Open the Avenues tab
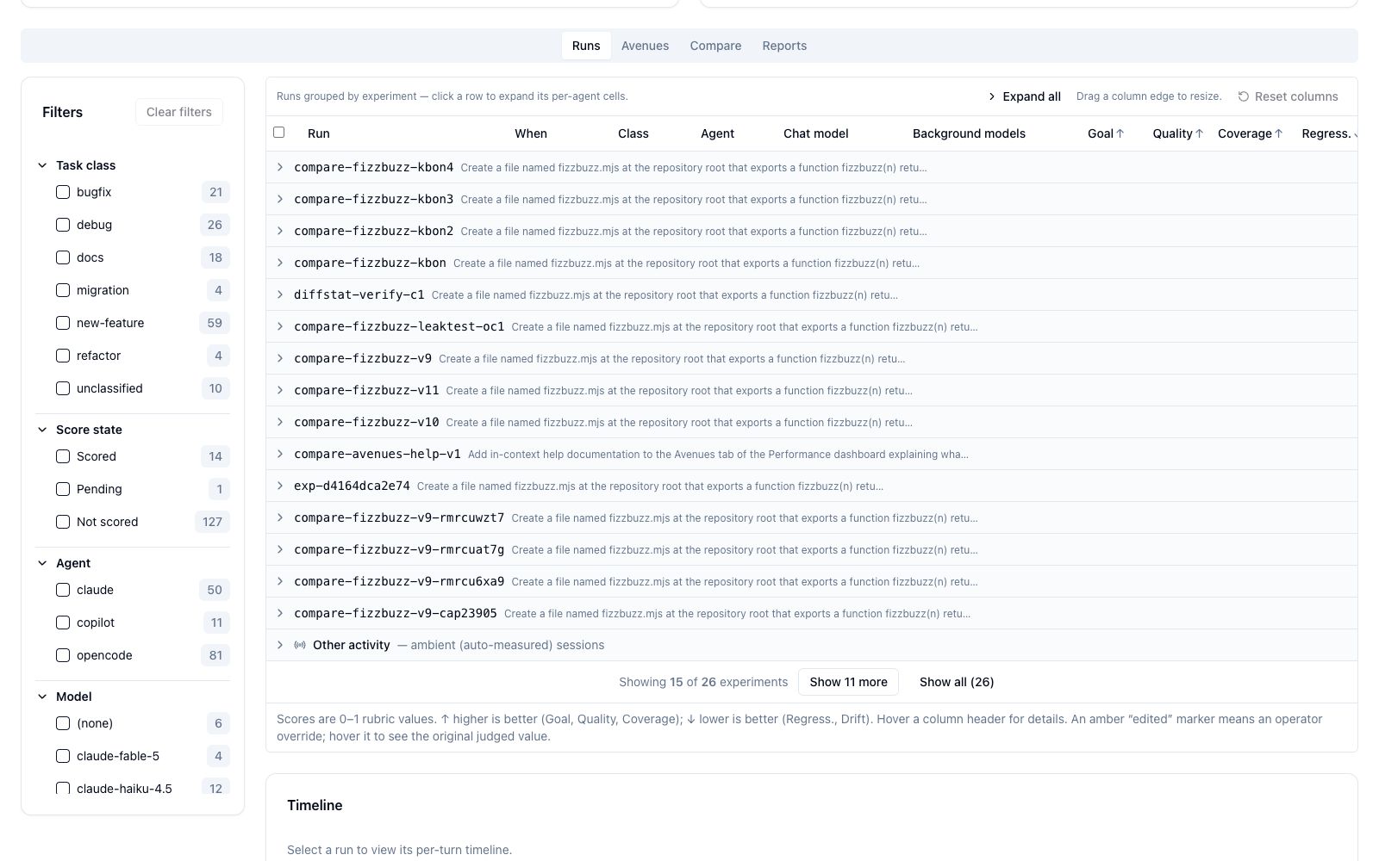This screenshot has height=861, width=1379. (645, 46)
